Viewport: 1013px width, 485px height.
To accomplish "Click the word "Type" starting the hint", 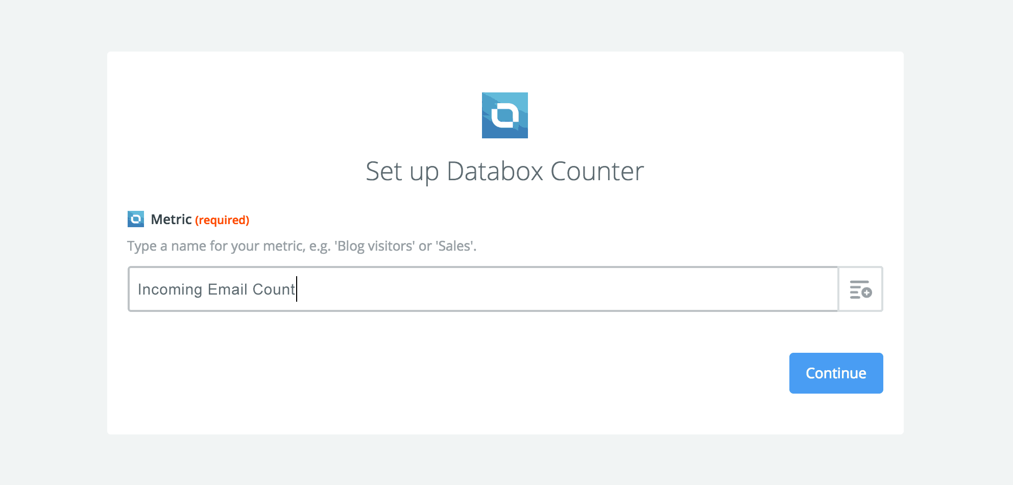I will point(142,246).
